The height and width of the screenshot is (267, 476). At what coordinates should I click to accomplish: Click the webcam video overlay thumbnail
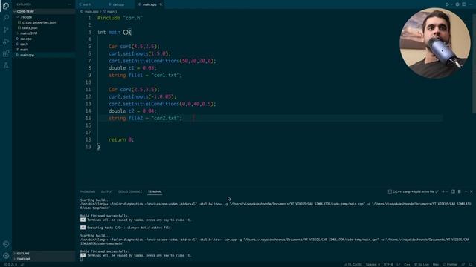pyautogui.click(x=434, y=43)
